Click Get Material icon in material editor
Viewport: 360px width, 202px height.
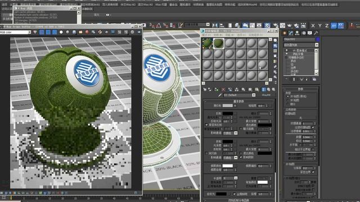coord(205,90)
